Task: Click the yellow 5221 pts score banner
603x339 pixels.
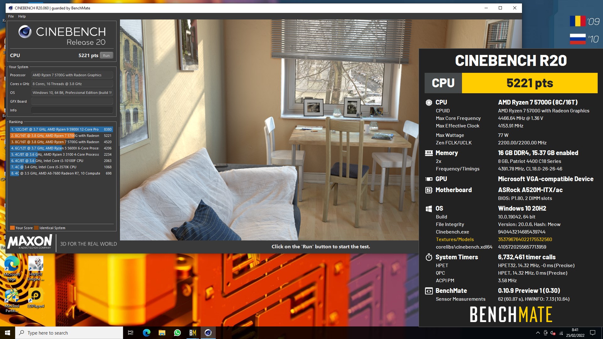Action: [530, 83]
